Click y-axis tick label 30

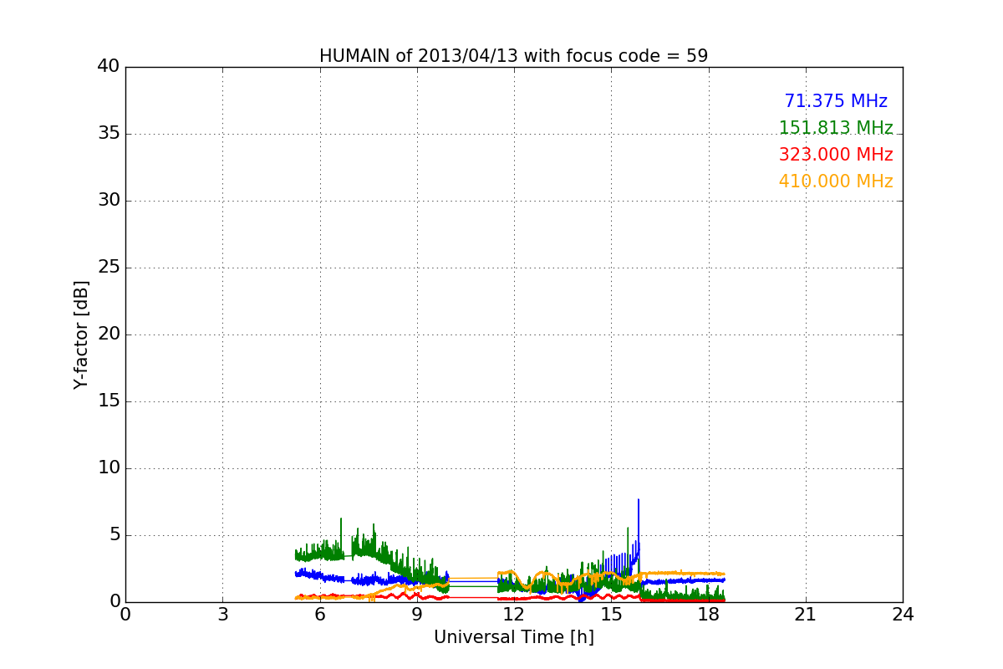pyautogui.click(x=109, y=201)
